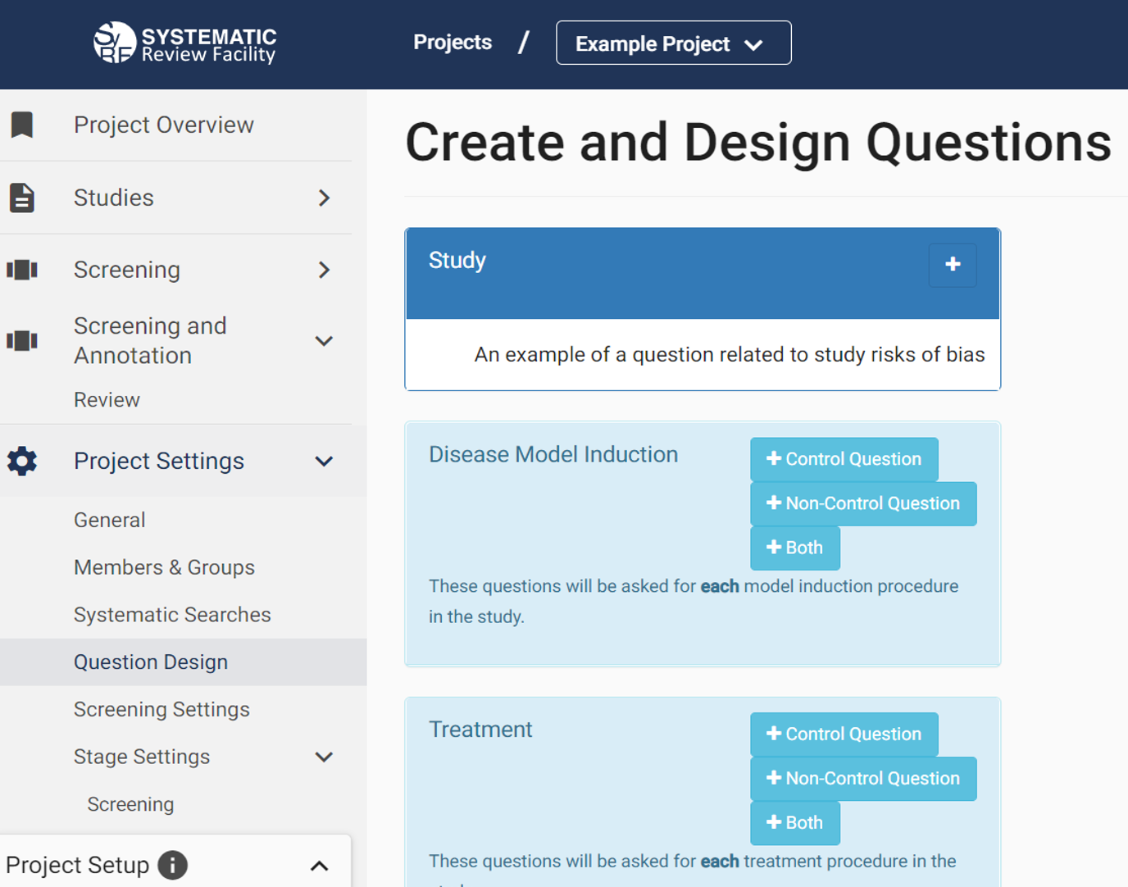The height and width of the screenshot is (887, 1128).
Task: Go to Members & Groups settings
Action: pyautogui.click(x=164, y=567)
